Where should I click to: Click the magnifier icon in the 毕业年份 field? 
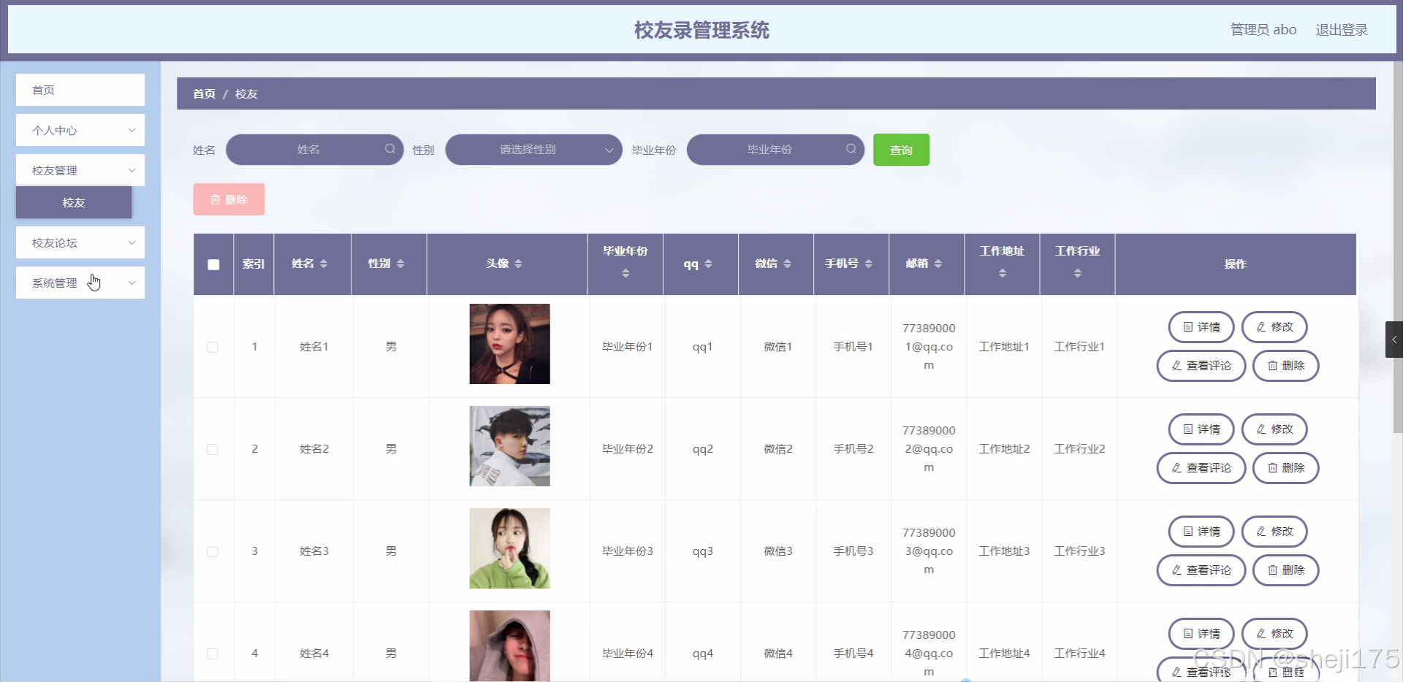851,149
